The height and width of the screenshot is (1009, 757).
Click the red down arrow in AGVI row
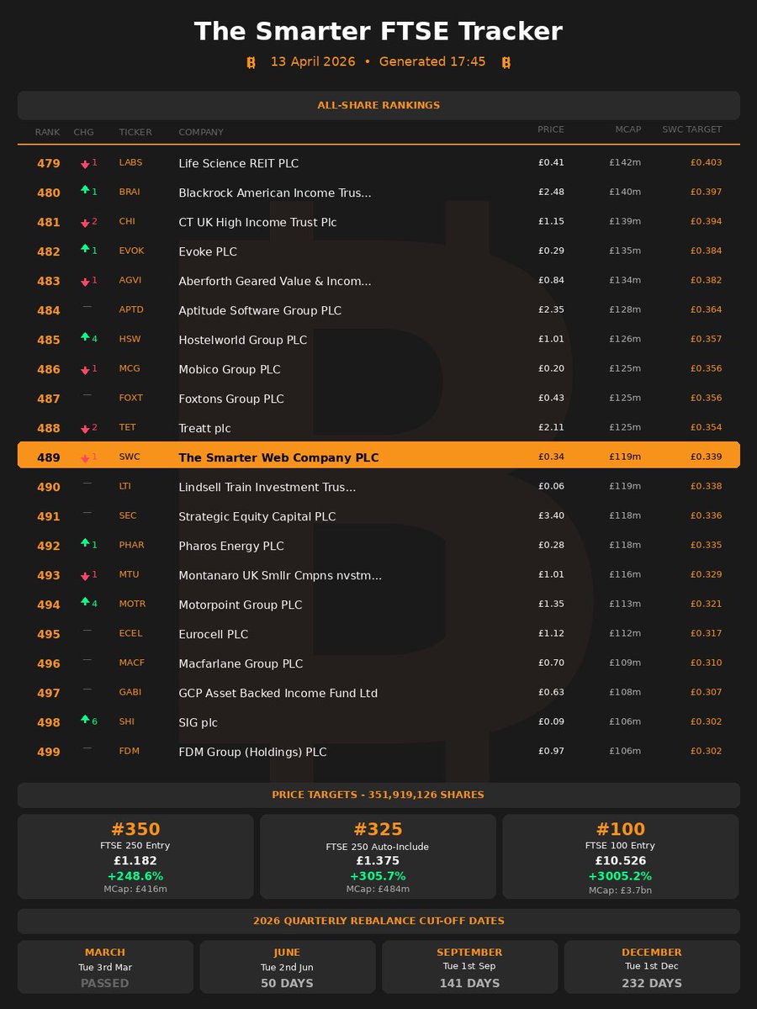click(x=85, y=282)
